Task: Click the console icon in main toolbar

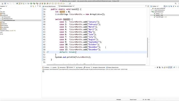Action: (x=5, y=4)
